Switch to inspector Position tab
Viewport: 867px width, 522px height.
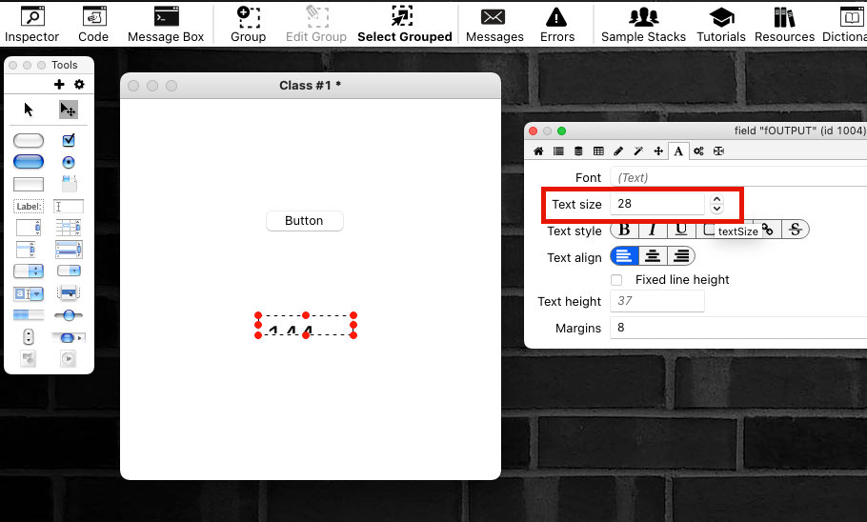tap(658, 151)
